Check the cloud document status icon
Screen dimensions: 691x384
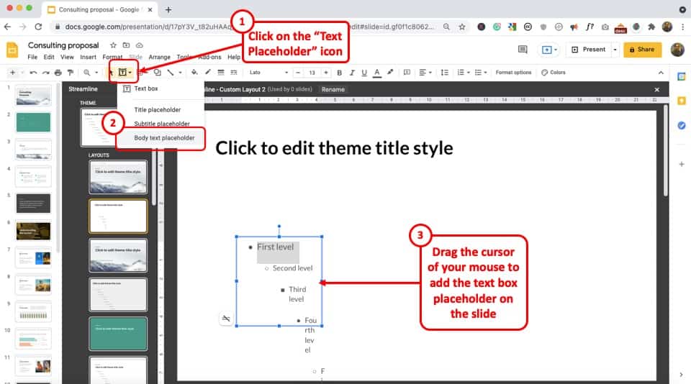(x=139, y=45)
